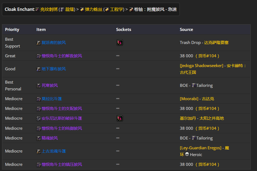Open the 莫拉比斗篷 item link
The height and width of the screenshot is (171, 257).
pos(52,99)
